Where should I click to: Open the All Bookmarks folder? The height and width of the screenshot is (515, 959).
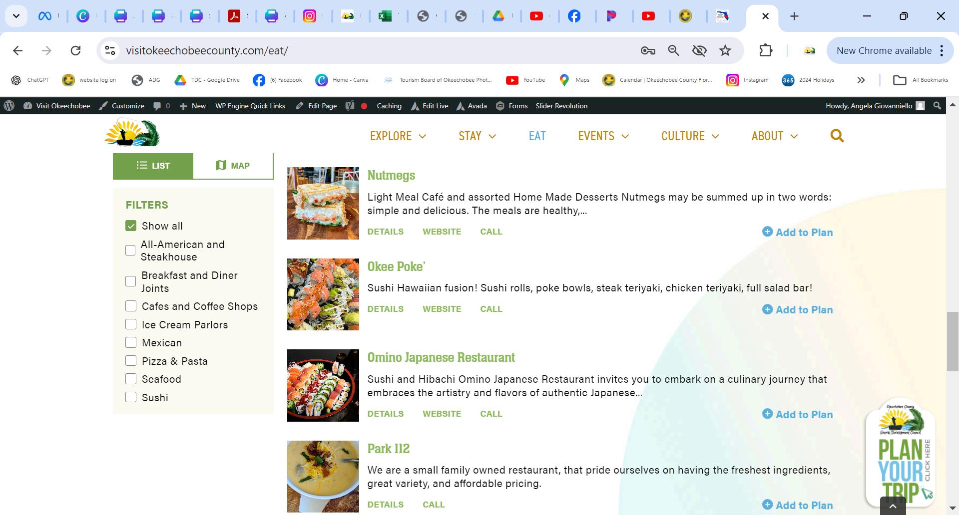pyautogui.click(x=921, y=80)
